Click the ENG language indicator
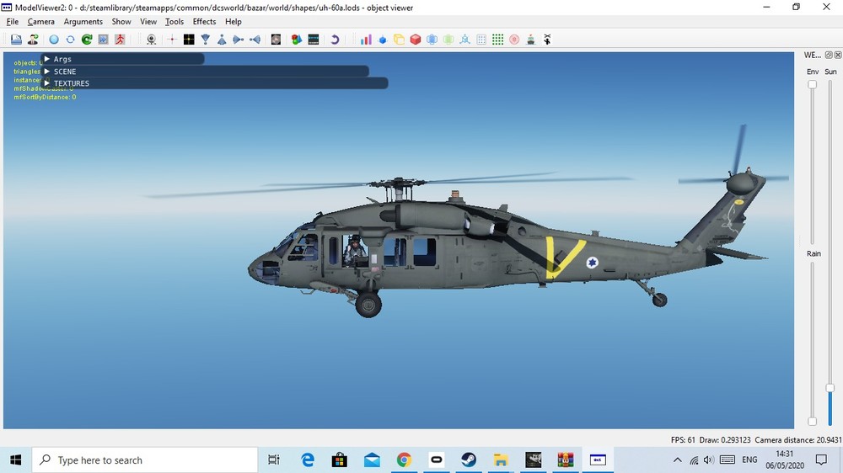Viewport: 843px width, 473px height. [x=749, y=460]
